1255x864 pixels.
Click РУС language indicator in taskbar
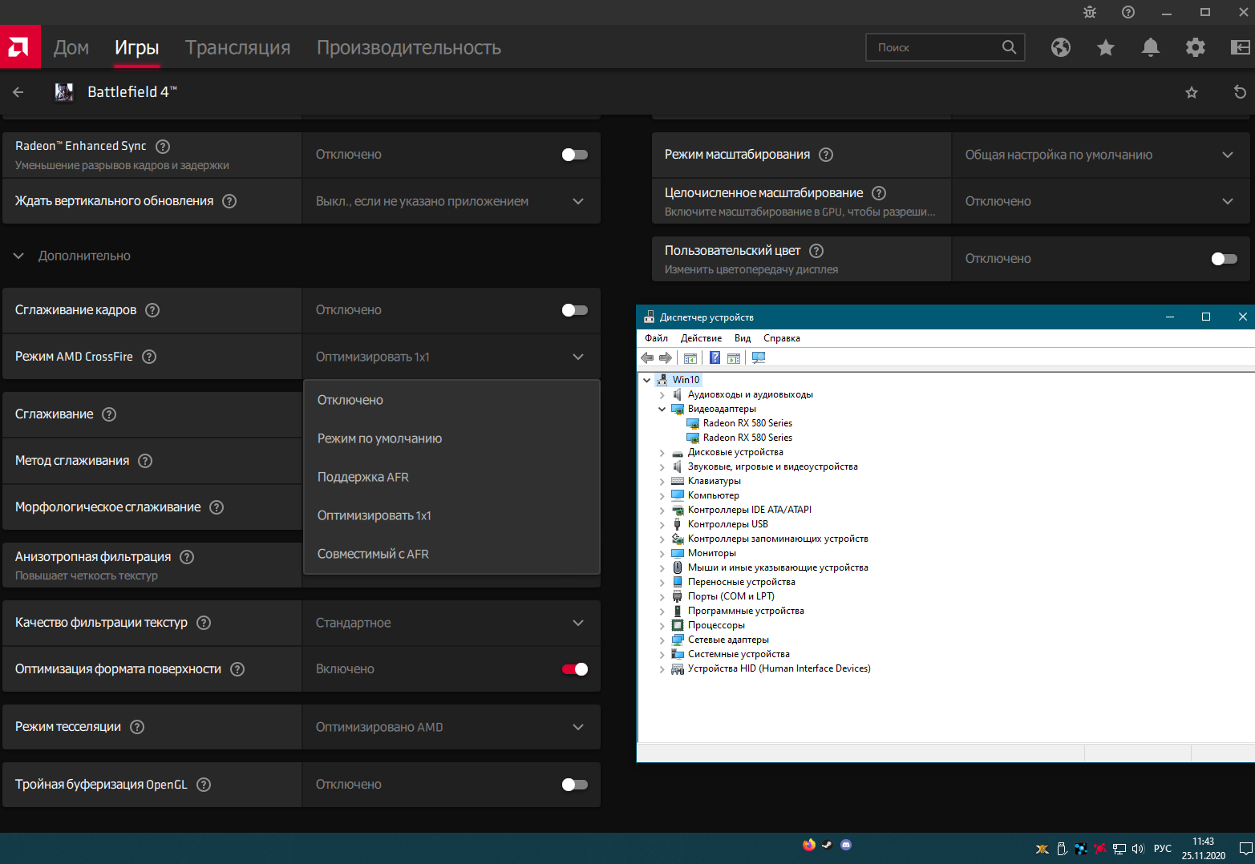pos(1163,849)
